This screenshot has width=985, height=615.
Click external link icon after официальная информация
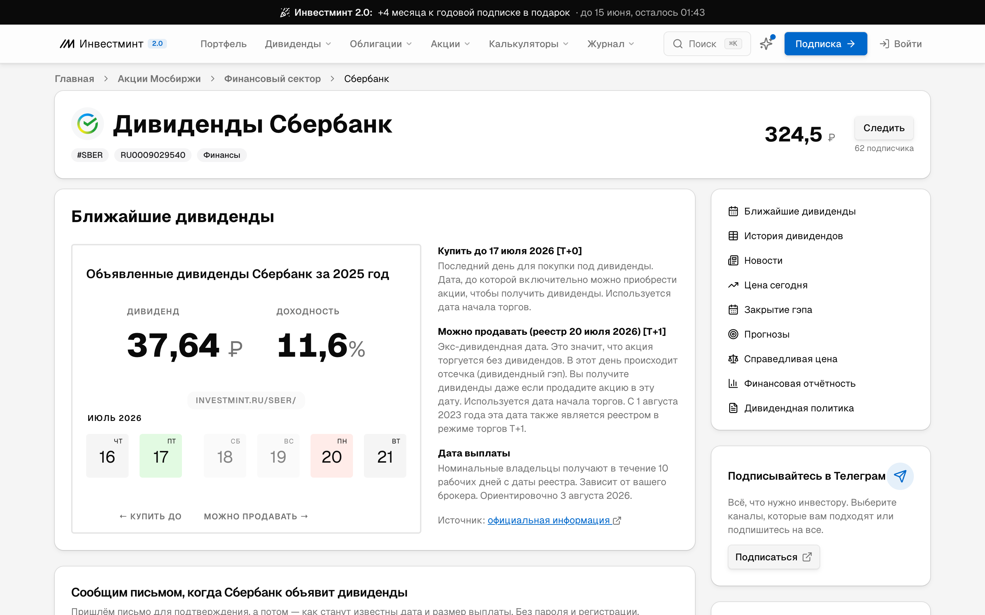point(617,521)
